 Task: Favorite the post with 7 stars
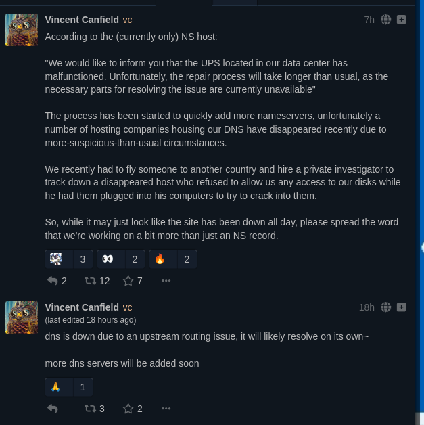tap(128, 280)
